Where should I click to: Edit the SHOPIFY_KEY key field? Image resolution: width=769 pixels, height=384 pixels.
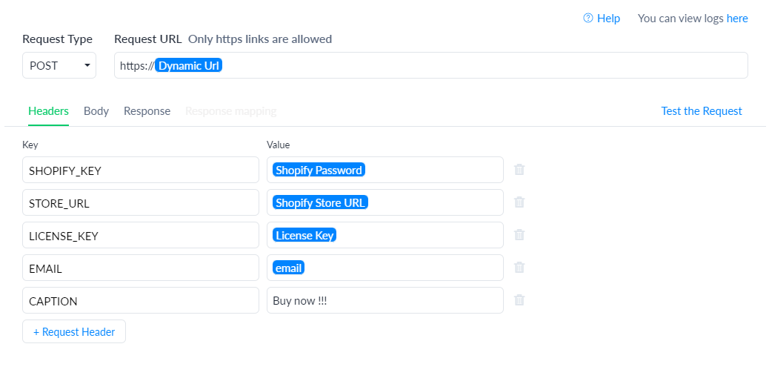(141, 170)
